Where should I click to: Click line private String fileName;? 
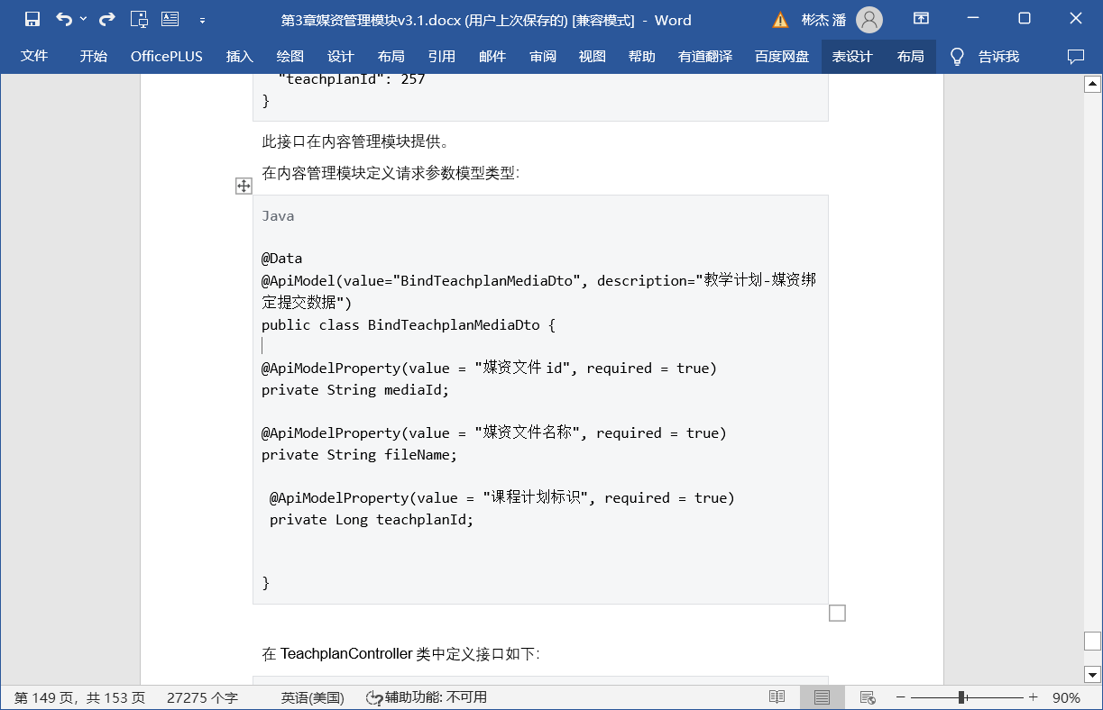[360, 455]
